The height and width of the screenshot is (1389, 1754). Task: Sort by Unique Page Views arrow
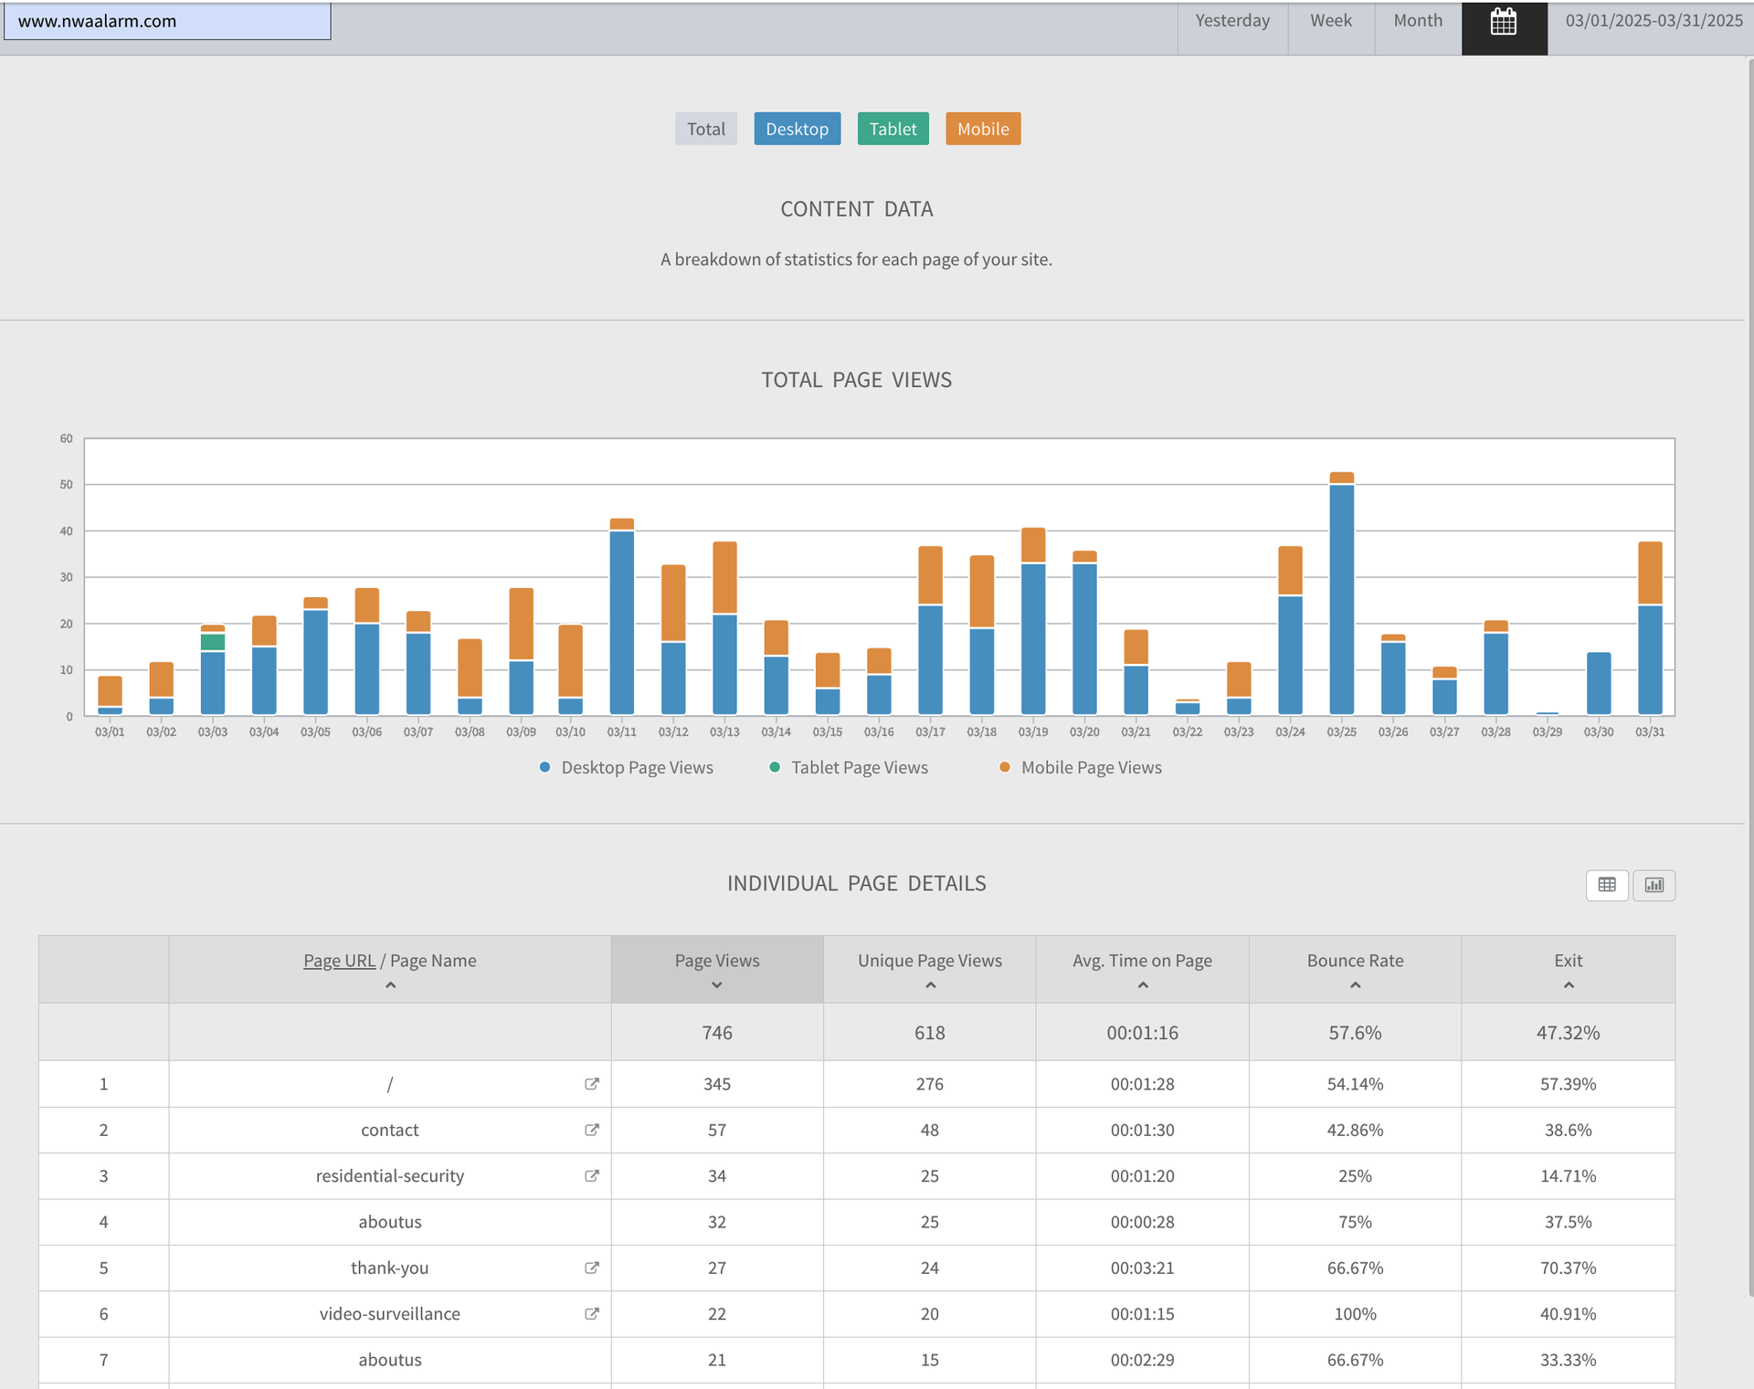[x=930, y=985]
